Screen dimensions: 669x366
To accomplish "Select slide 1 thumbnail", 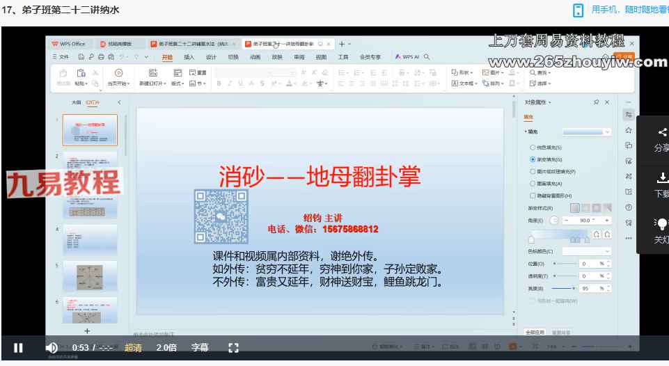I will click(x=90, y=129).
